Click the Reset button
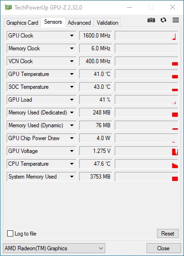Screen dimensions: 184x256 click(168, 234)
